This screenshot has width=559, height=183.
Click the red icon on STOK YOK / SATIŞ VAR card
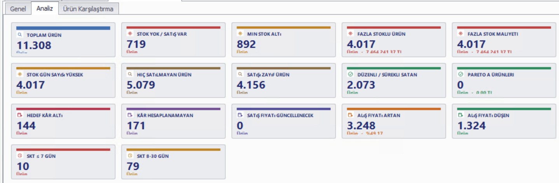(131, 34)
